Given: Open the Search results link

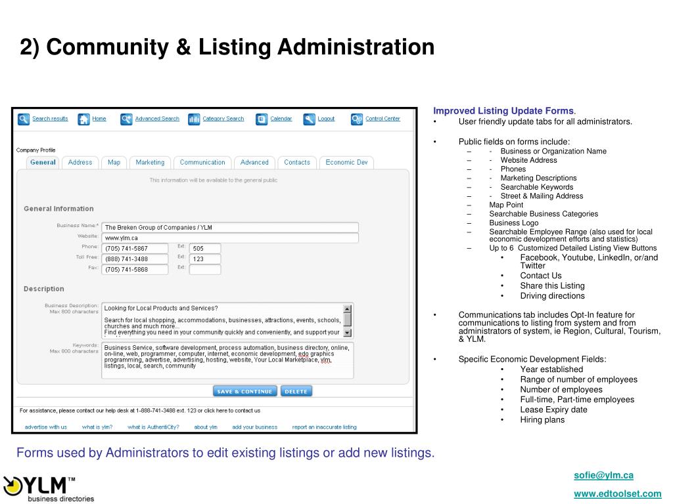Looking at the screenshot, I should [x=50, y=119].
